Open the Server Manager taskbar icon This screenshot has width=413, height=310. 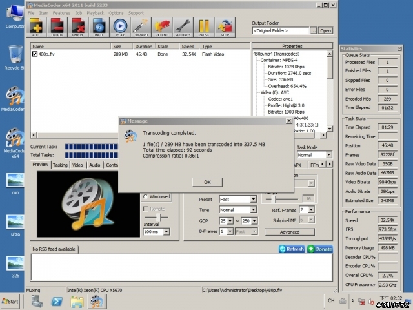(37, 302)
